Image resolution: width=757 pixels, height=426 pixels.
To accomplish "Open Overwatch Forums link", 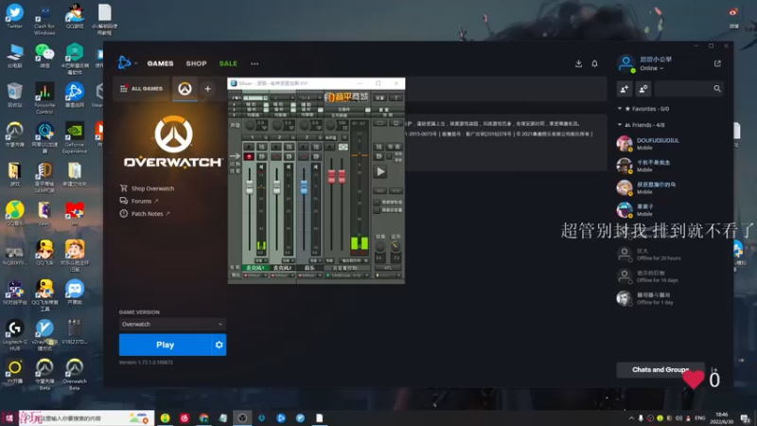I will coord(141,201).
